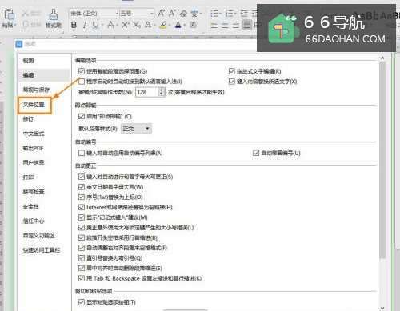
Task: Click the undo steps 128 spinner arrows
Action: click(161, 92)
